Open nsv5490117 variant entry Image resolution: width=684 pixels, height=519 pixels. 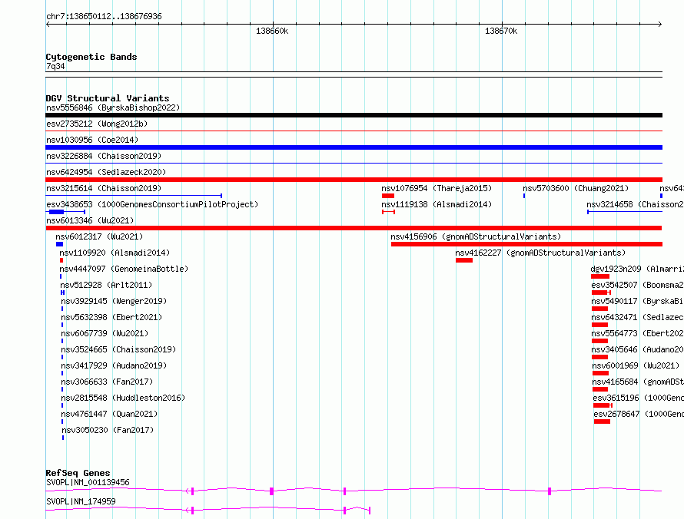pyautogui.click(x=637, y=301)
